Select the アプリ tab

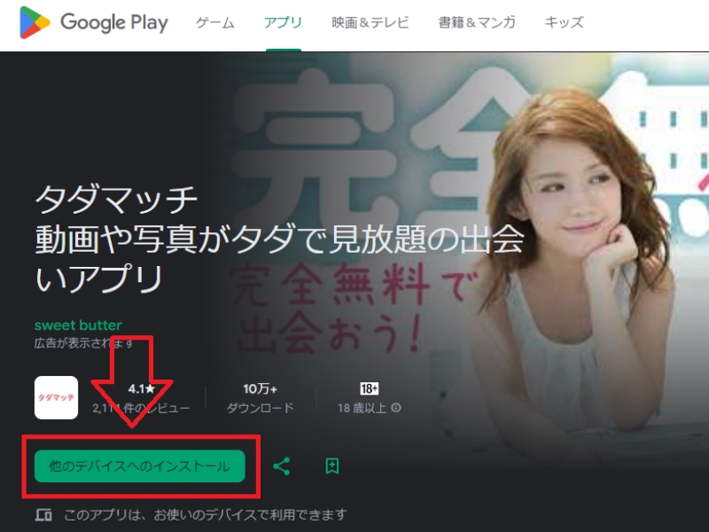[x=283, y=23]
